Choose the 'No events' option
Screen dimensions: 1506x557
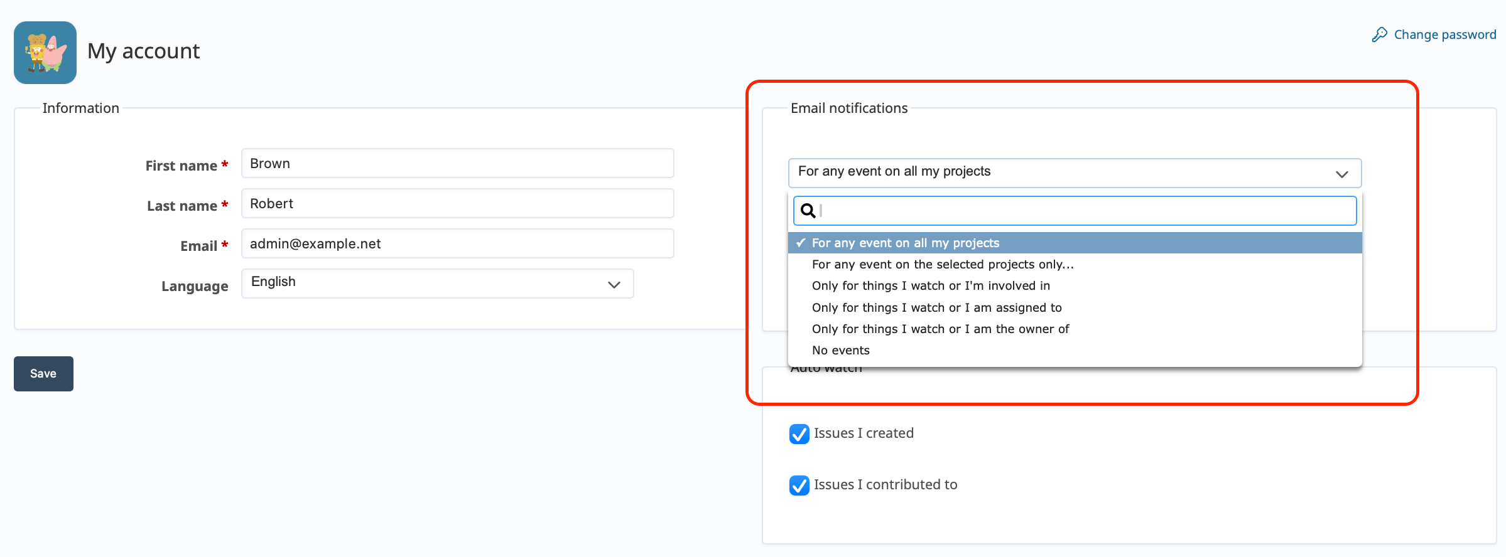click(1075, 350)
